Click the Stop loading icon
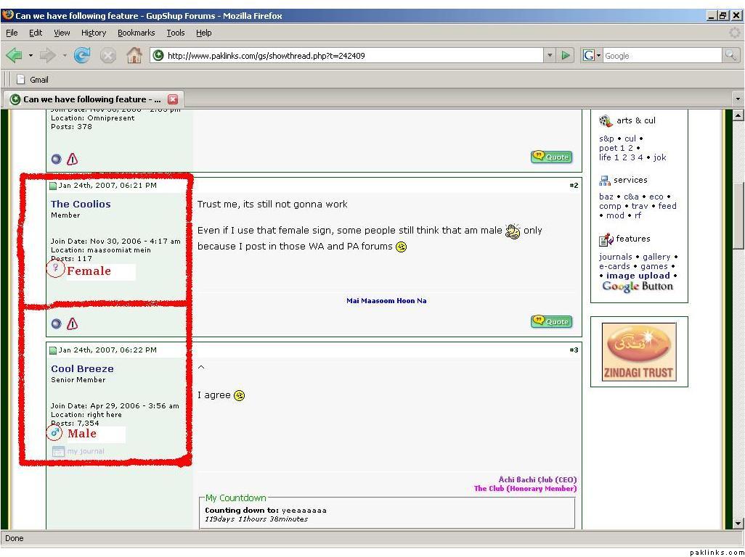Screen dimensions: 745x557 pos(108,56)
